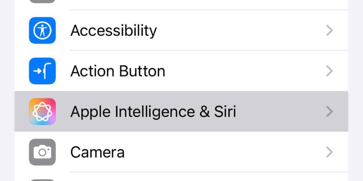
Task: Tap the Action Button arrow icon
Action: coord(42,71)
